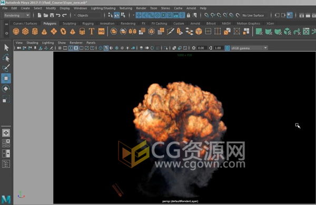This screenshot has width=316, height=205.
Task: Open the panel Show menu
Action: [62, 43]
